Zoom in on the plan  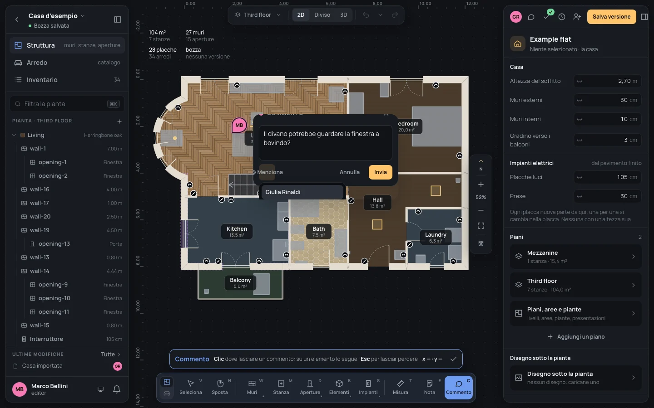481,185
